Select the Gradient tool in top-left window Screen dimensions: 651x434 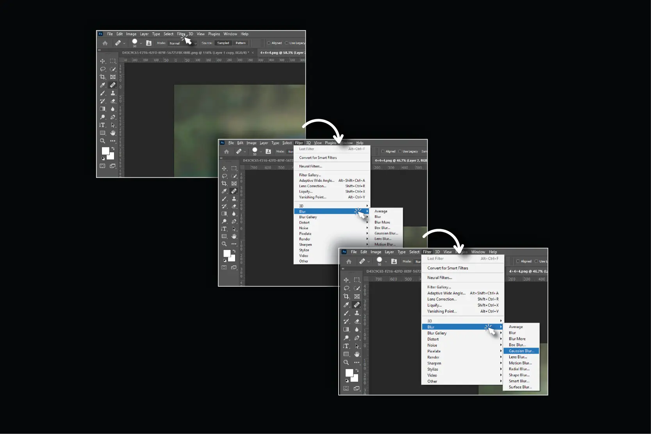click(x=102, y=109)
